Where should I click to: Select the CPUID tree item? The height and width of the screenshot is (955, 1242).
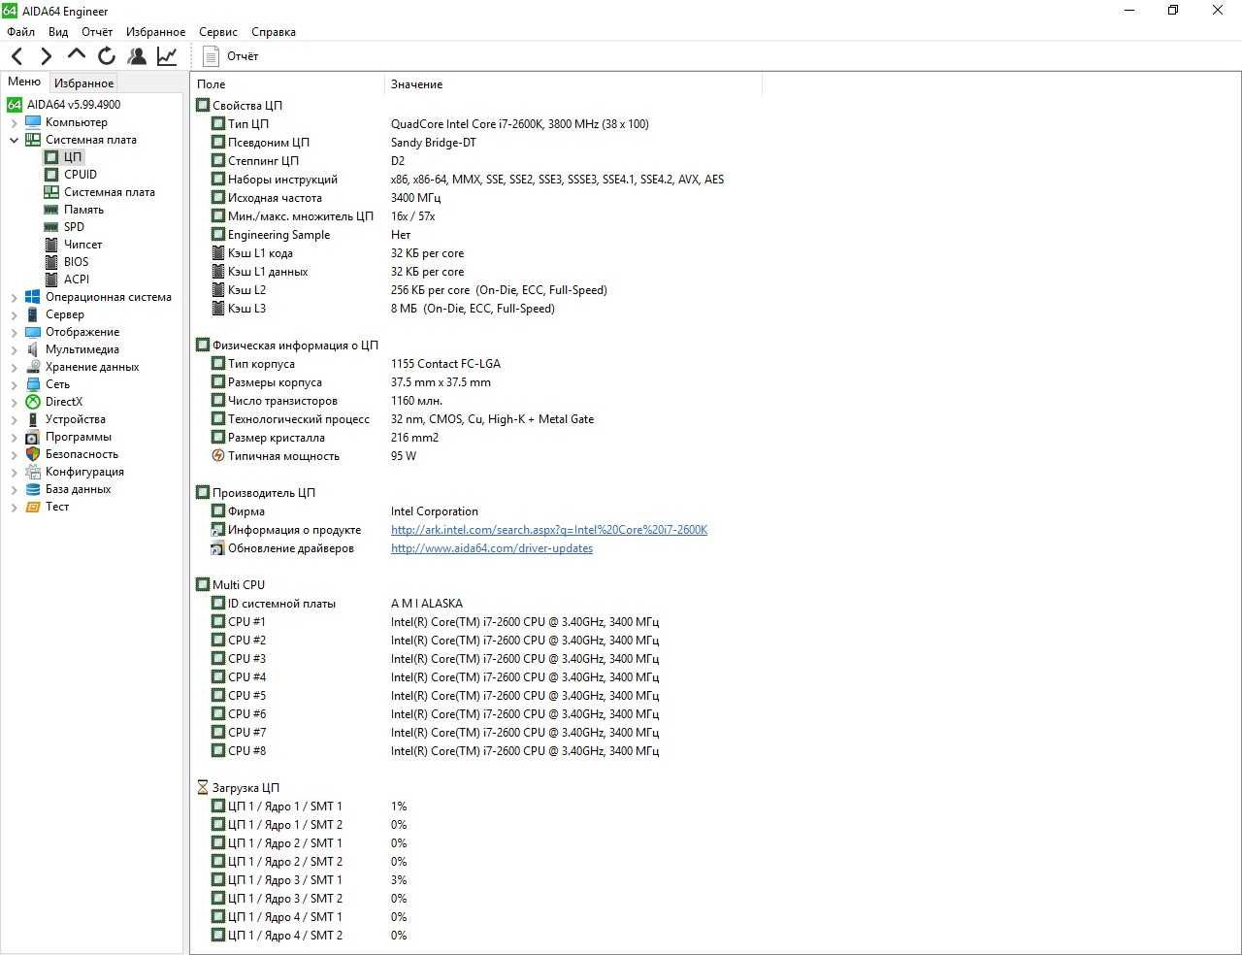[81, 175]
